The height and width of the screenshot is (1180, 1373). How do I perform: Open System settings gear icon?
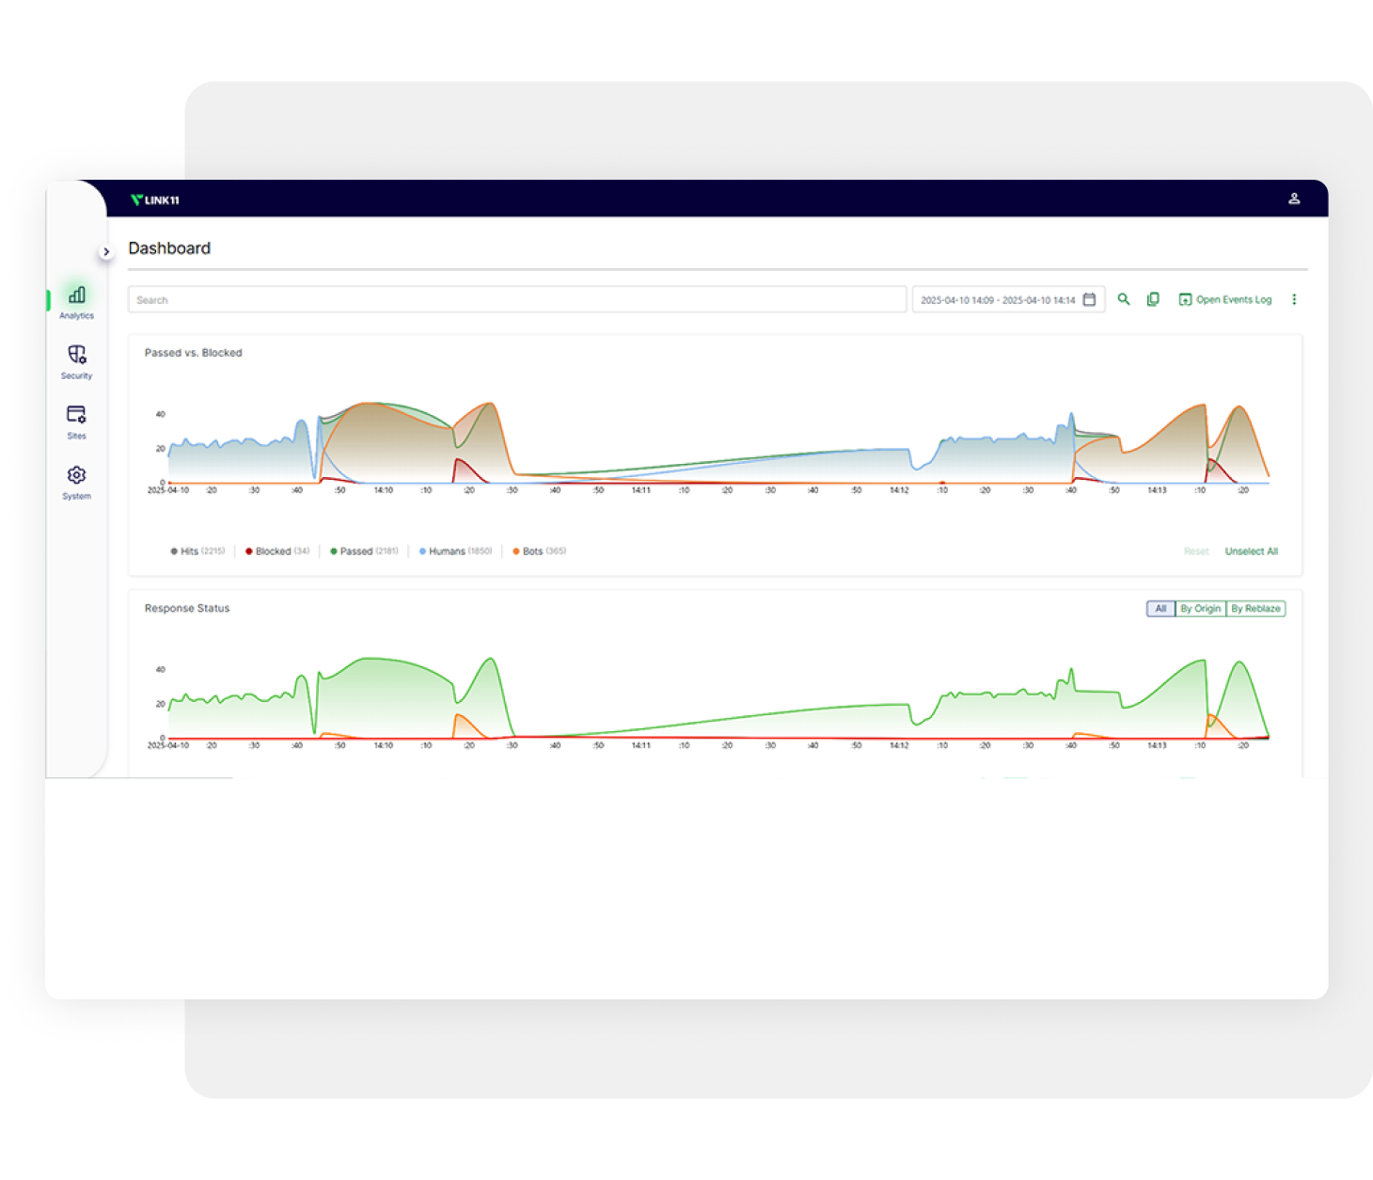76,481
